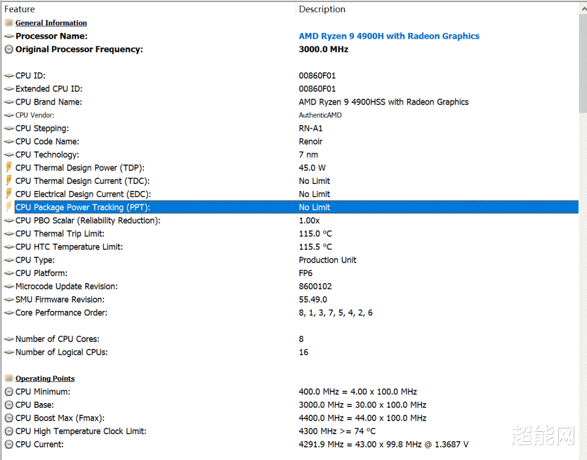Click the Feature column header
Screen dimensions: 587x460
click(x=149, y=9)
